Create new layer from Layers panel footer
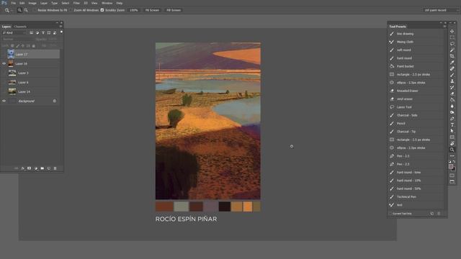Viewport: 461px width, 259px height. pos(49,168)
